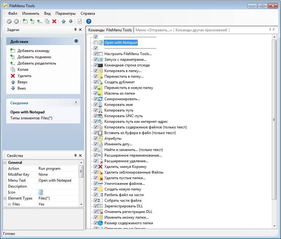
Task: Open the Файл menu
Action: point(13,13)
